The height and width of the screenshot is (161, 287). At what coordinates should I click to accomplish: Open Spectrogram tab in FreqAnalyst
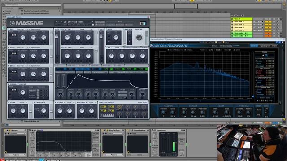pos(265,46)
